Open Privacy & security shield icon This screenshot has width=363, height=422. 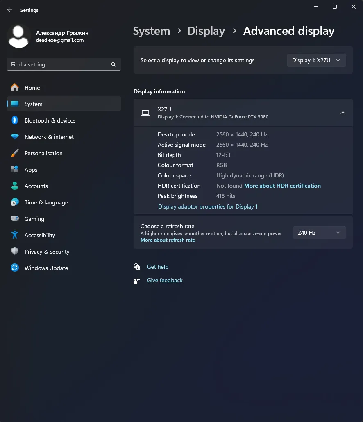15,252
